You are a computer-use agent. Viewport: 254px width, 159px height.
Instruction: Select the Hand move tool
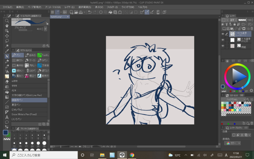click(x=7, y=26)
